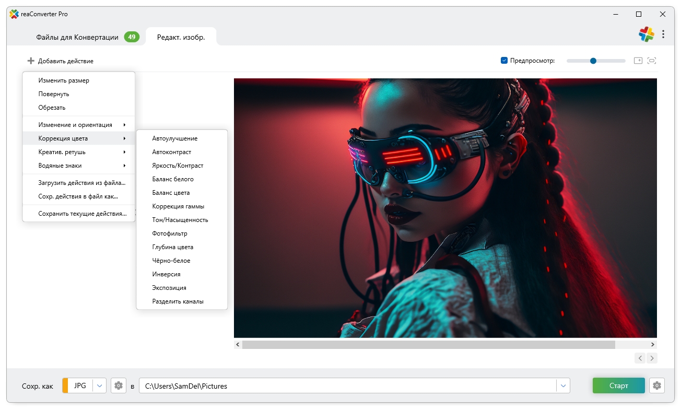The height and width of the screenshot is (409, 681).
Task: Expand the JPG output format dropdown
Action: click(100, 386)
